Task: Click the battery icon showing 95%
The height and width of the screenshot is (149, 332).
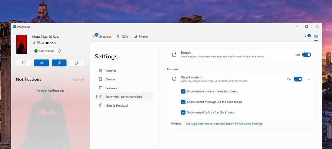Action: pyautogui.click(x=47, y=43)
